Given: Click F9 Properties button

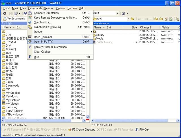Looking at the screenshot, I should (x=124, y=130).
